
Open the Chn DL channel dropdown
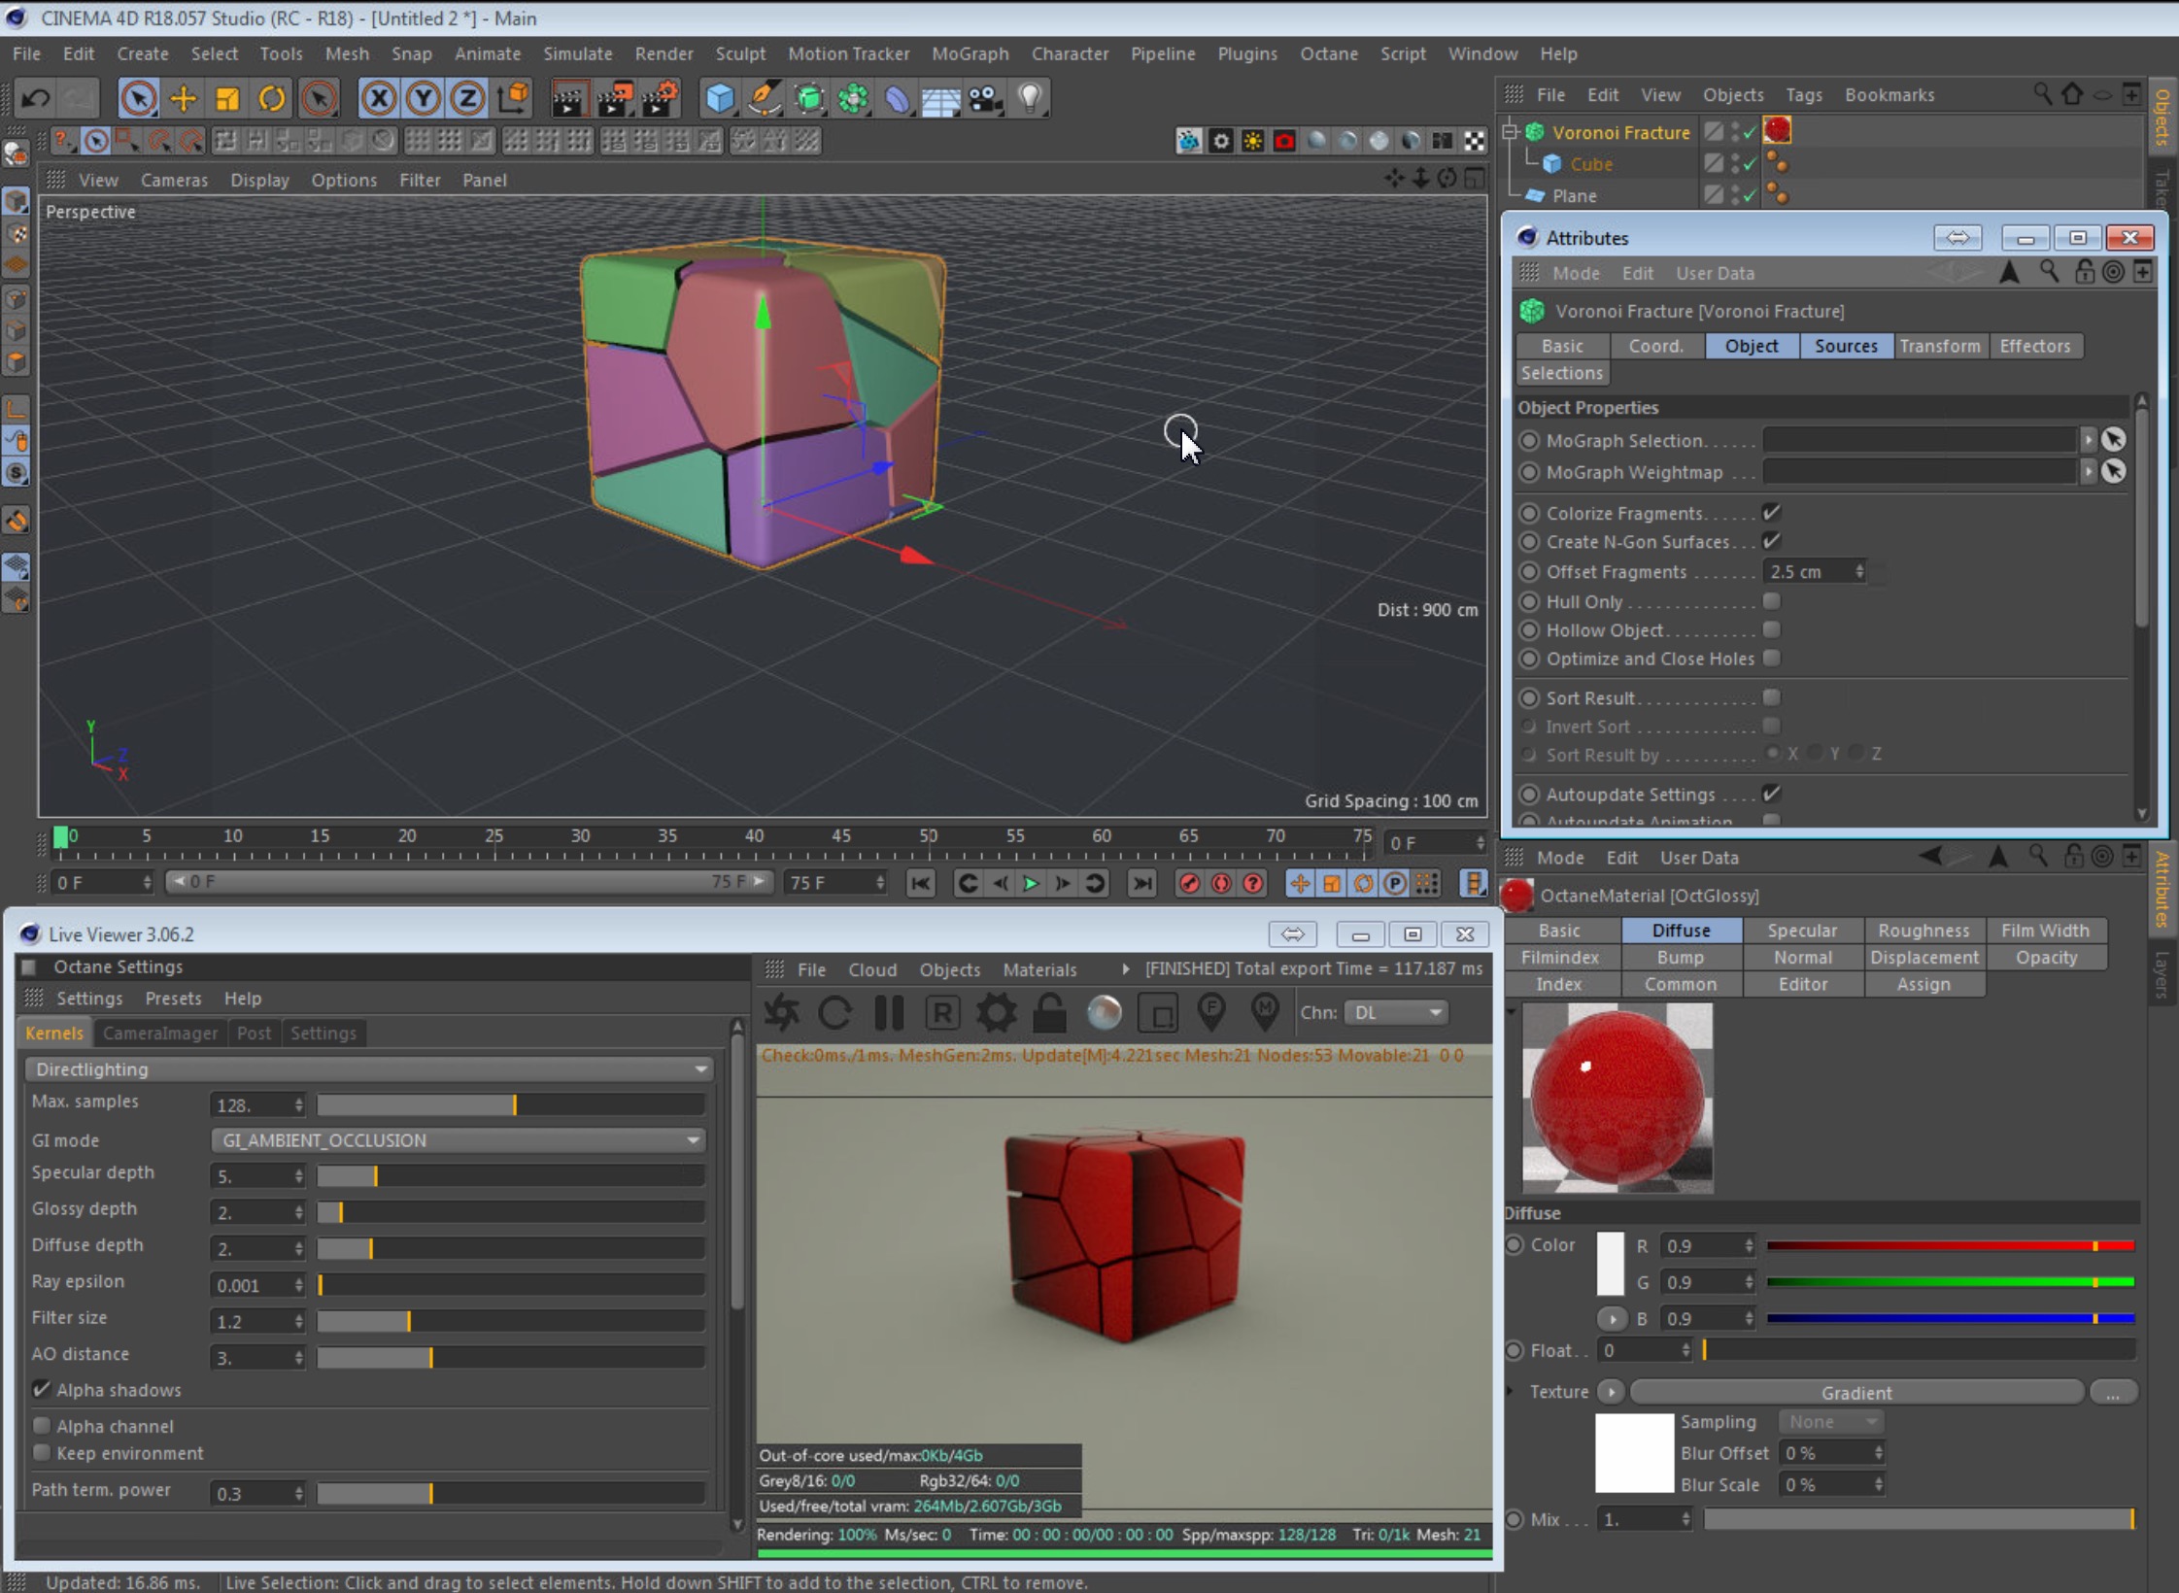pyautogui.click(x=1397, y=1013)
